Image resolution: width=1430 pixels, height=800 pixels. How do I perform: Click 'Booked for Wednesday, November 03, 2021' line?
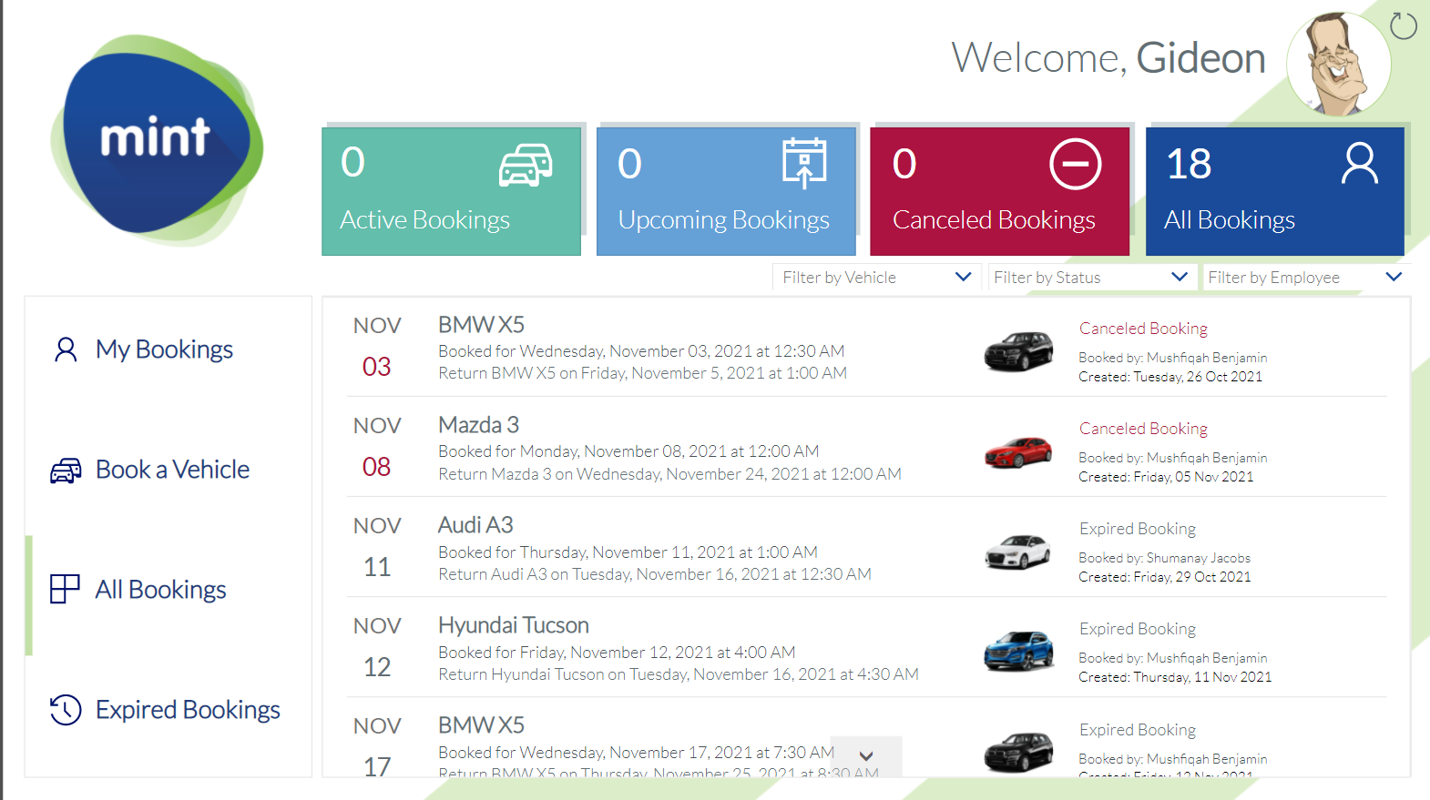pyautogui.click(x=641, y=351)
